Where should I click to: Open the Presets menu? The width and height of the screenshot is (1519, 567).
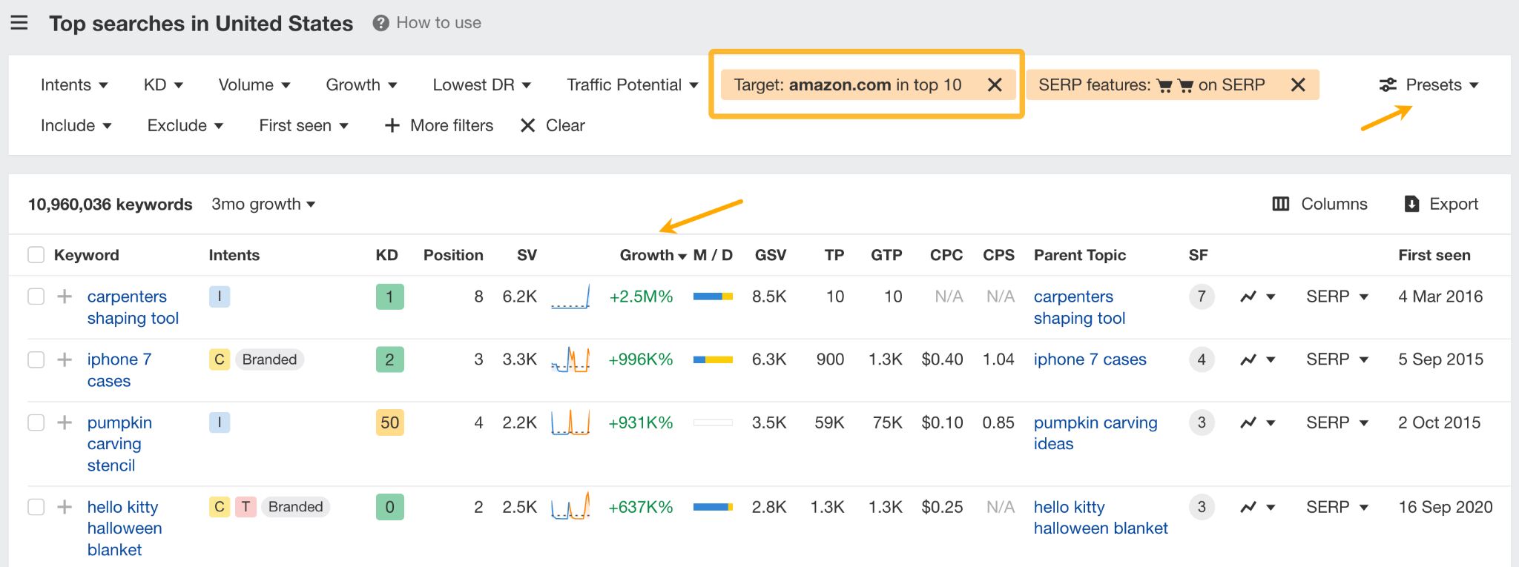[x=1429, y=85]
